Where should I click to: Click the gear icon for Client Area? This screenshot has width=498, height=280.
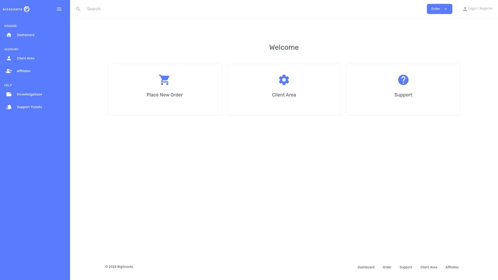point(284,80)
